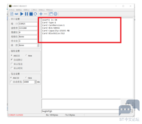Toggle the panel layout icon
Screen dimensions: 142x124
(x=51, y=14)
